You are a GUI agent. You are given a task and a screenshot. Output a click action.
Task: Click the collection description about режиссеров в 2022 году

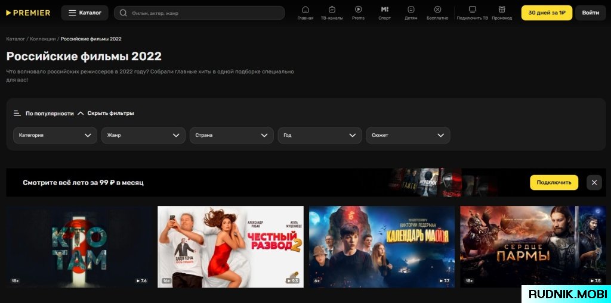pos(150,76)
